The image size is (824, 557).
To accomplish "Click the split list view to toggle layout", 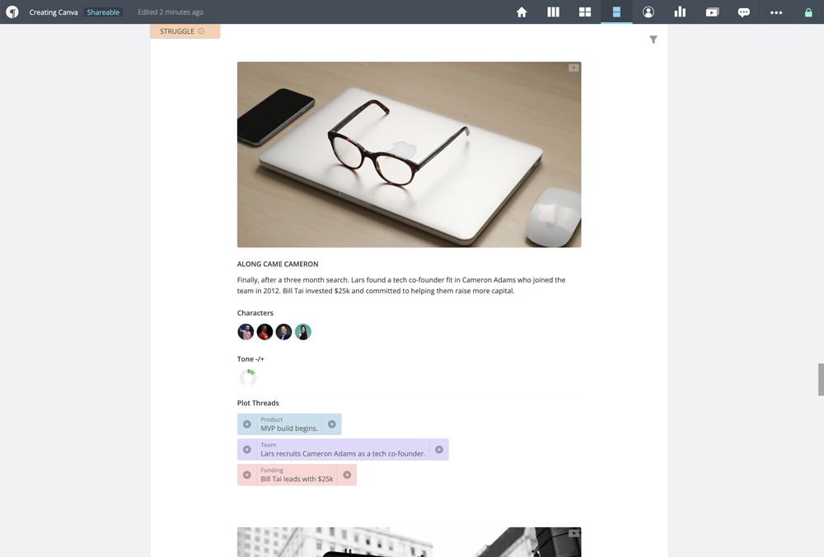I will [x=616, y=12].
